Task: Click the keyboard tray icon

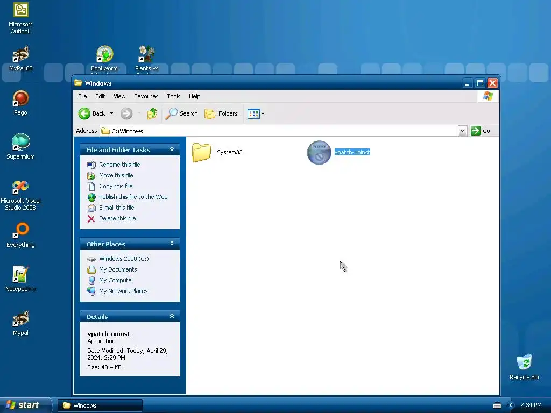Action: point(497,405)
